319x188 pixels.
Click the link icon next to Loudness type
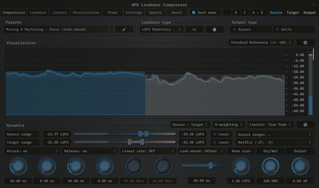click(194, 29)
